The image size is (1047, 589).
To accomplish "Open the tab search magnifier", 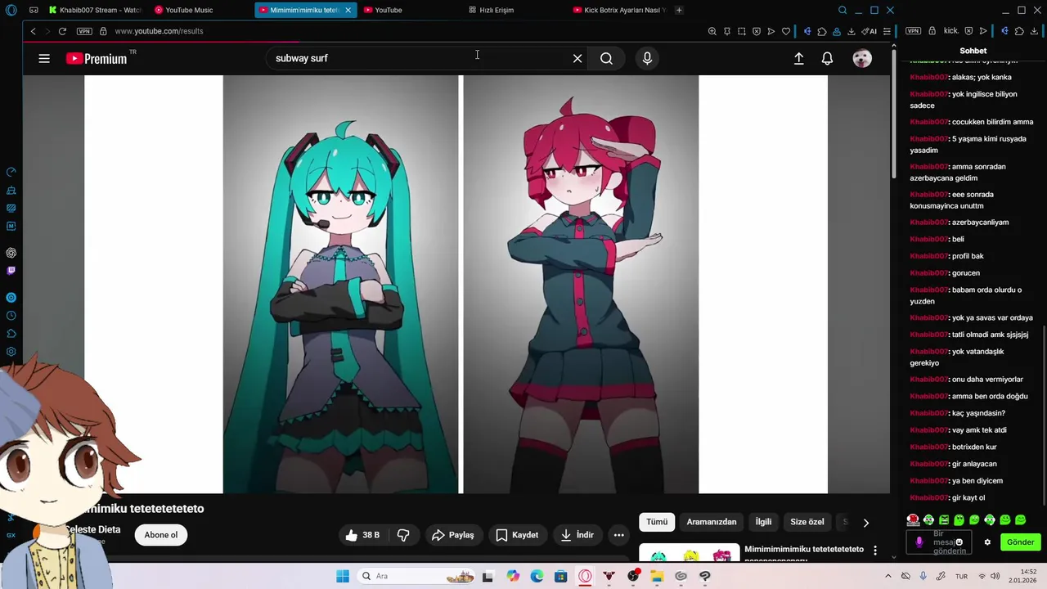I will tap(843, 10).
